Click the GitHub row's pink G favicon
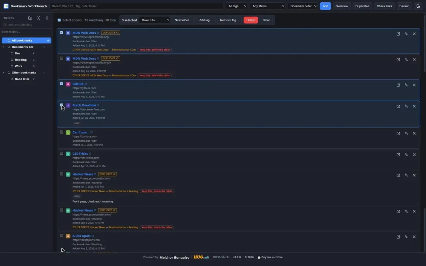The width and height of the screenshot is (426, 266). 68,84
